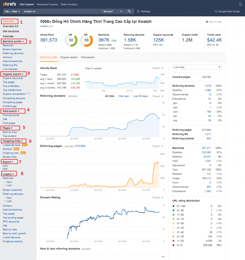Viewport: 245px width, 260px height.
Task: Switch to the Organic search tab
Action: click(69, 57)
